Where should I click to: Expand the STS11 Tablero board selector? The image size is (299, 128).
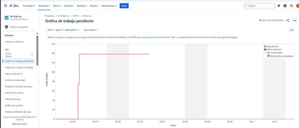32,55
